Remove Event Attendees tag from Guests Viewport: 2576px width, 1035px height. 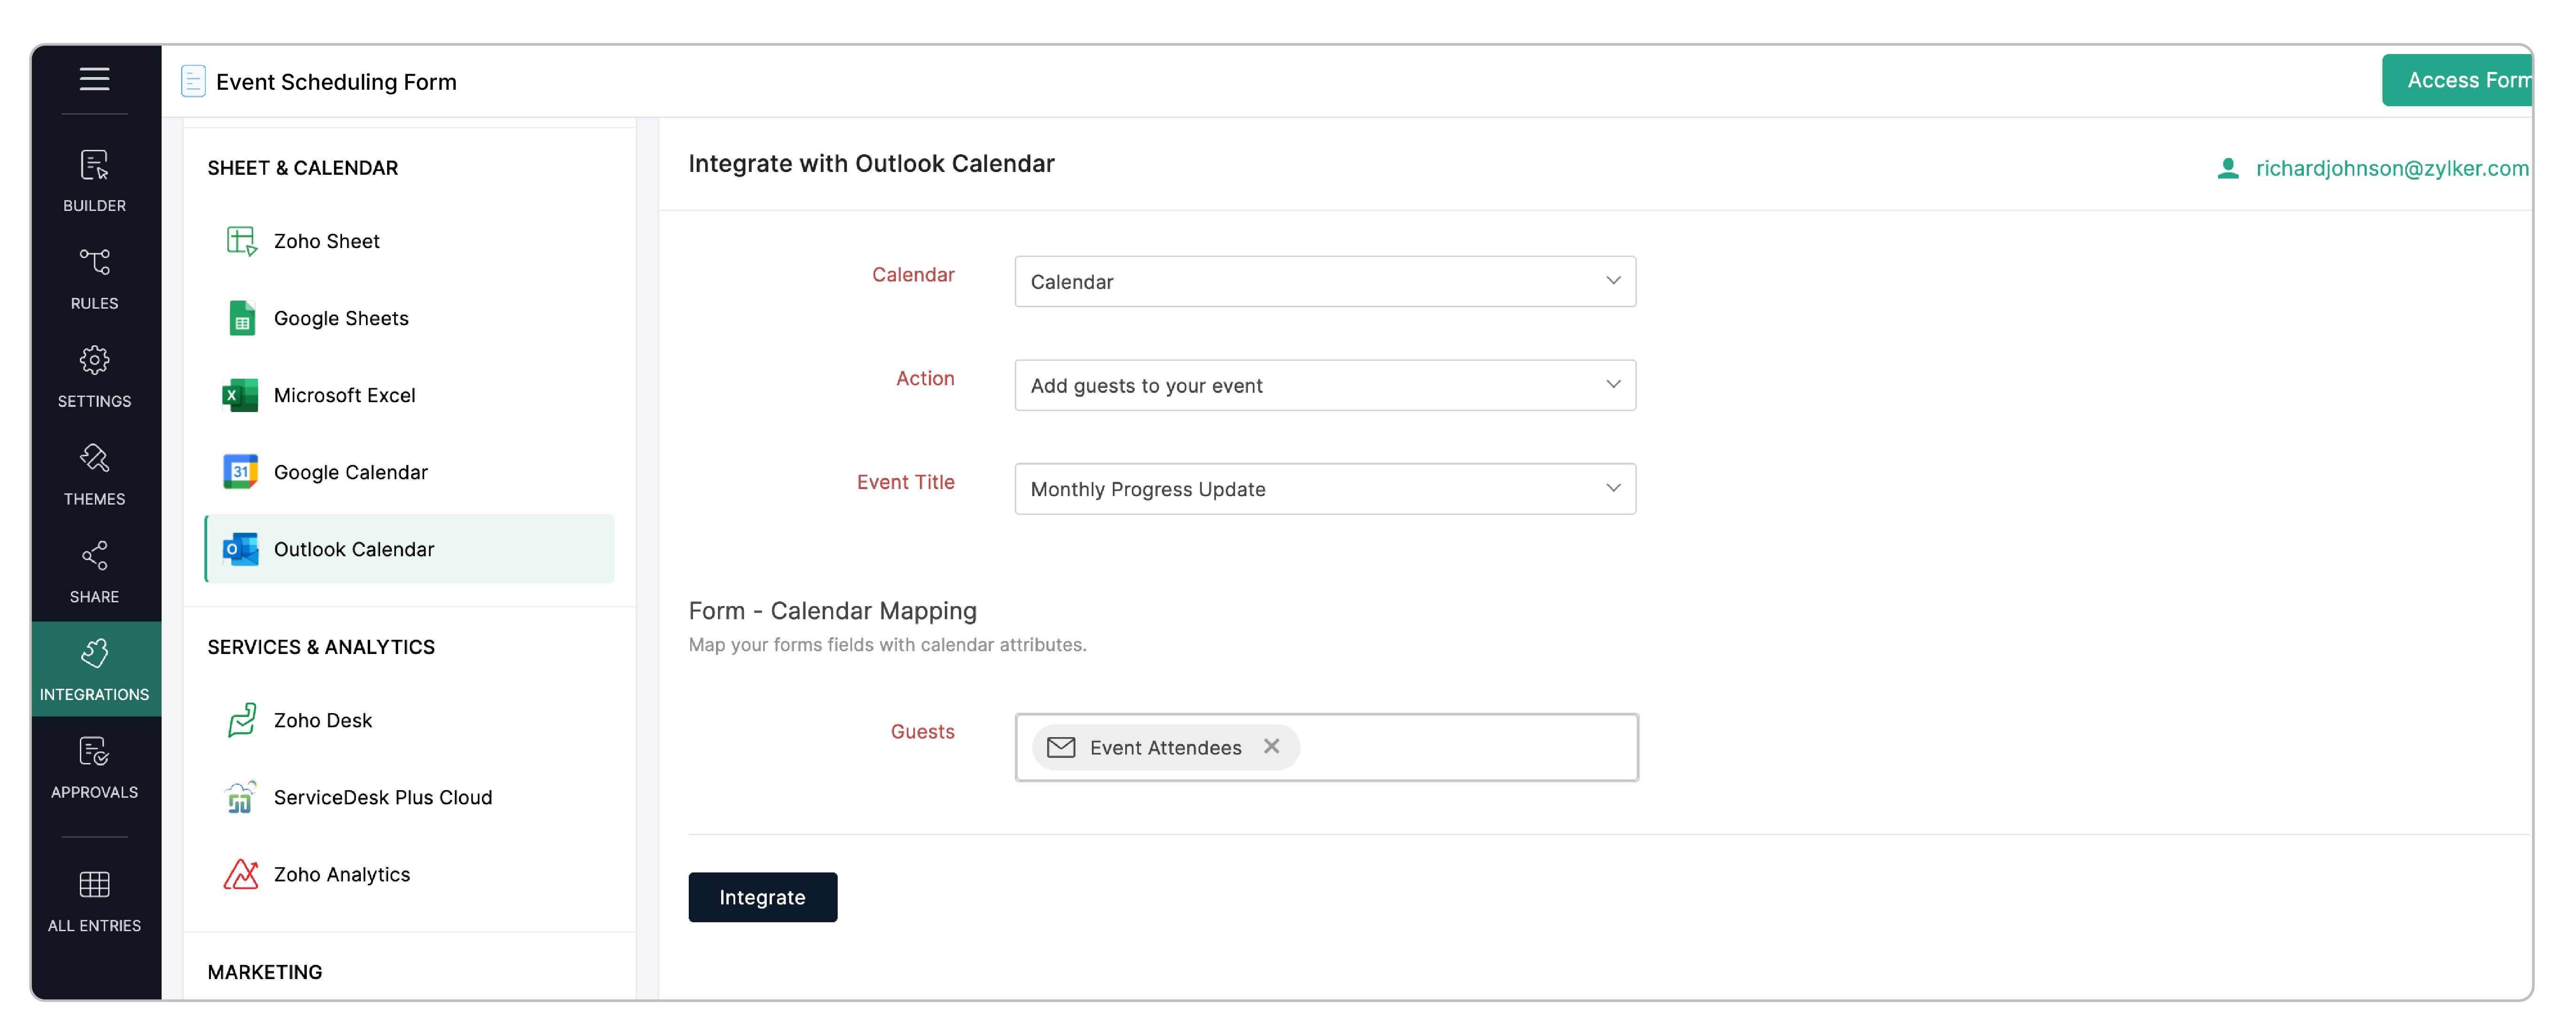[x=1271, y=746]
